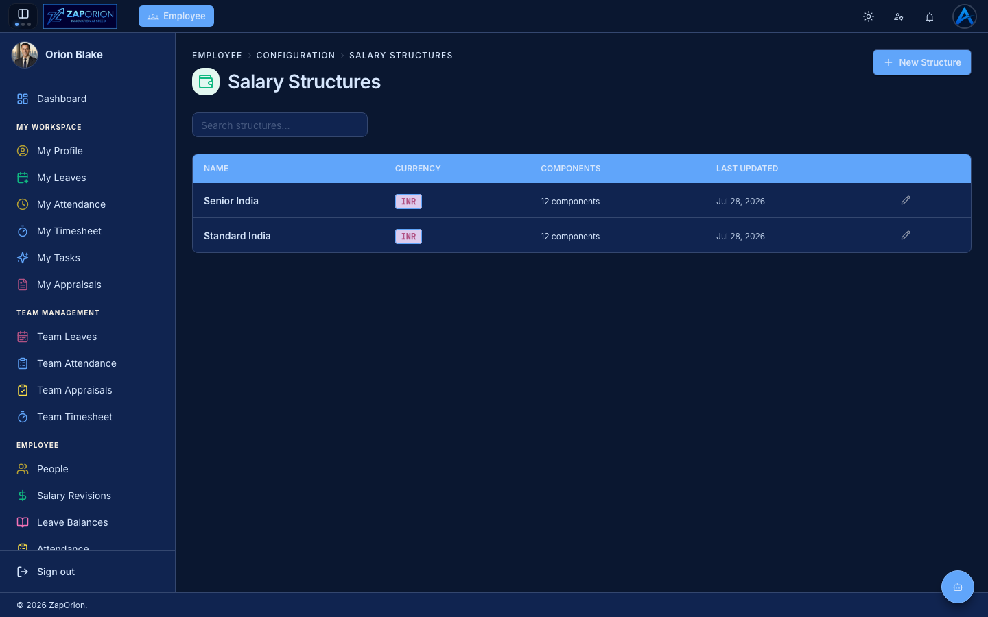Click INR badge in Senior India row

408,202
